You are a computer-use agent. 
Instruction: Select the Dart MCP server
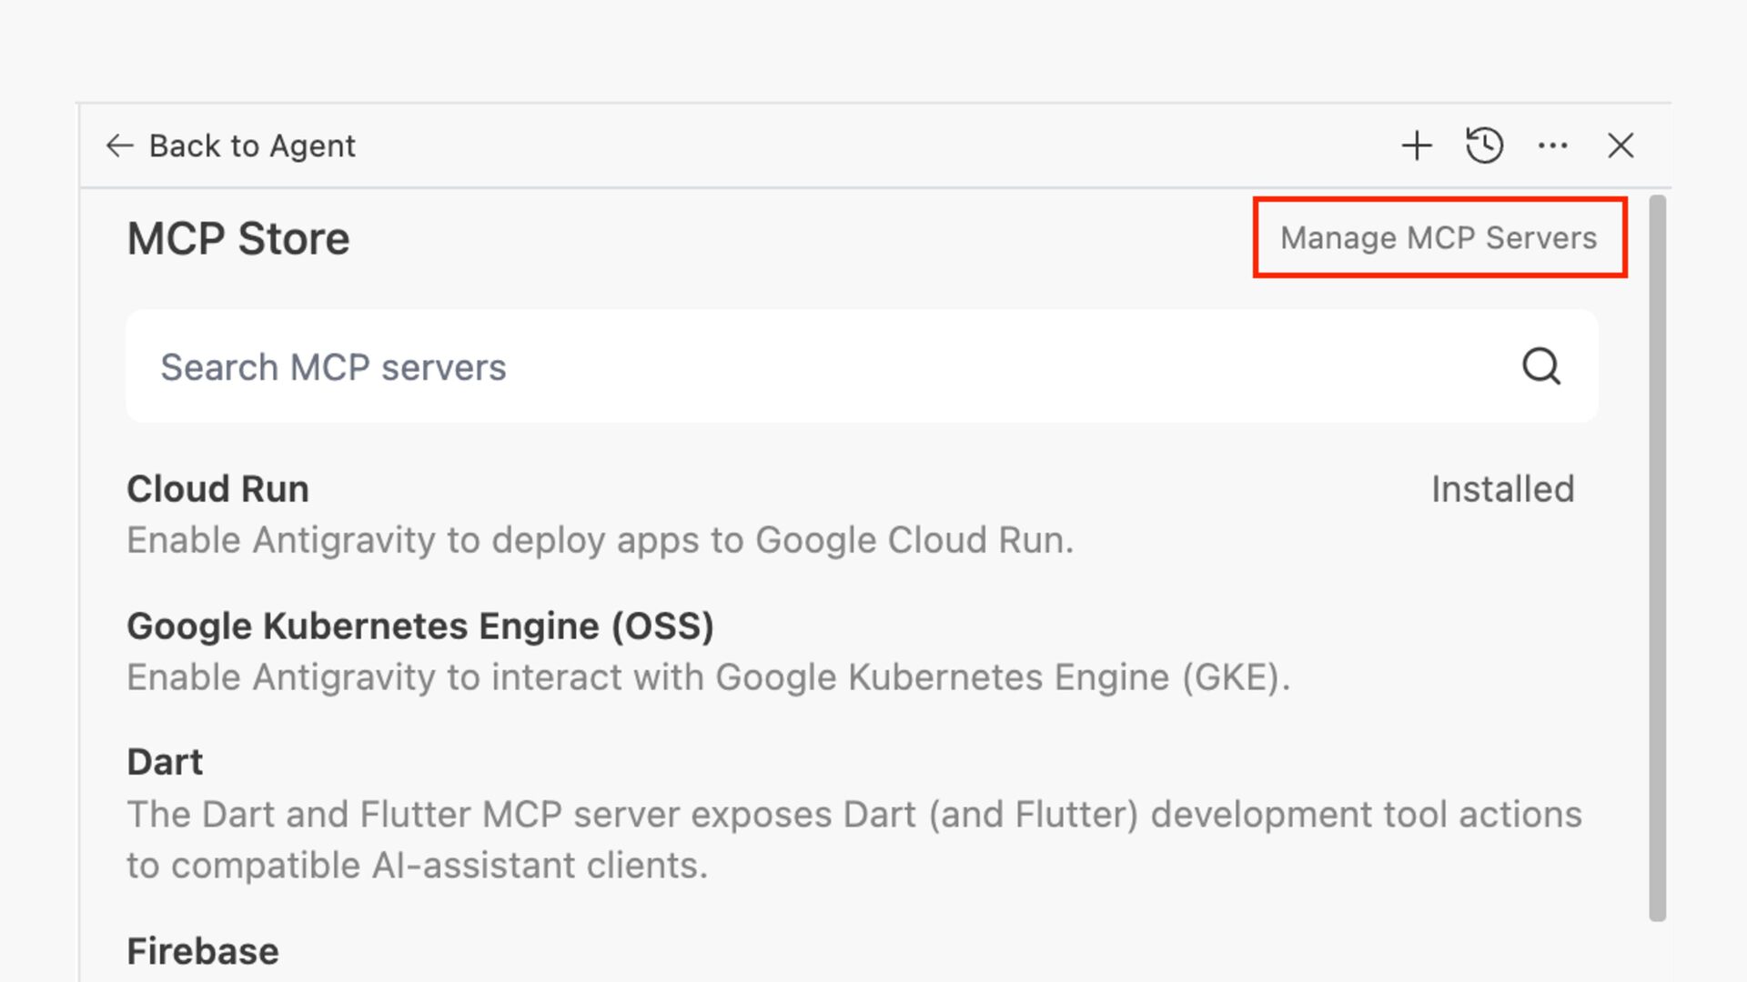click(x=165, y=762)
